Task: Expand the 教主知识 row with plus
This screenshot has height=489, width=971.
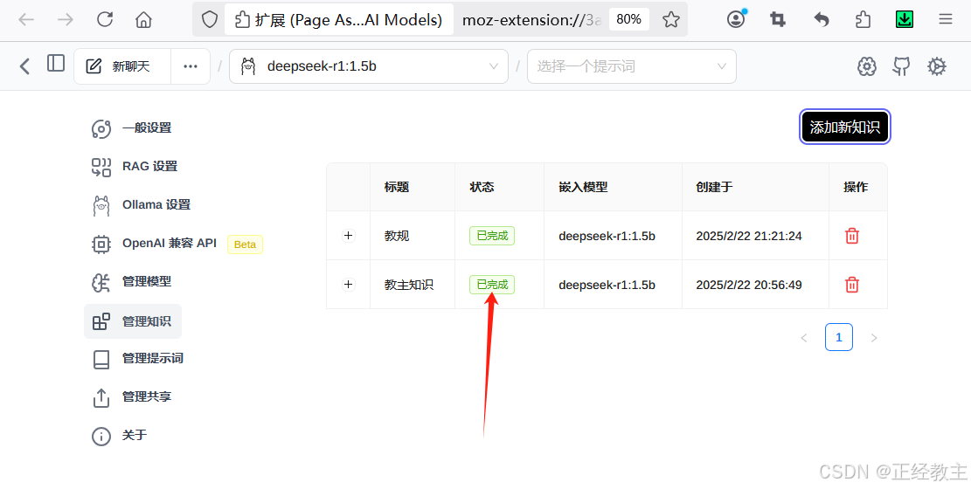Action: tap(349, 284)
